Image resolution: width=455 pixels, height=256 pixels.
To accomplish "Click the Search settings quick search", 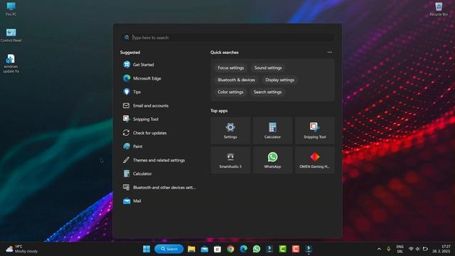I will coord(267,92).
